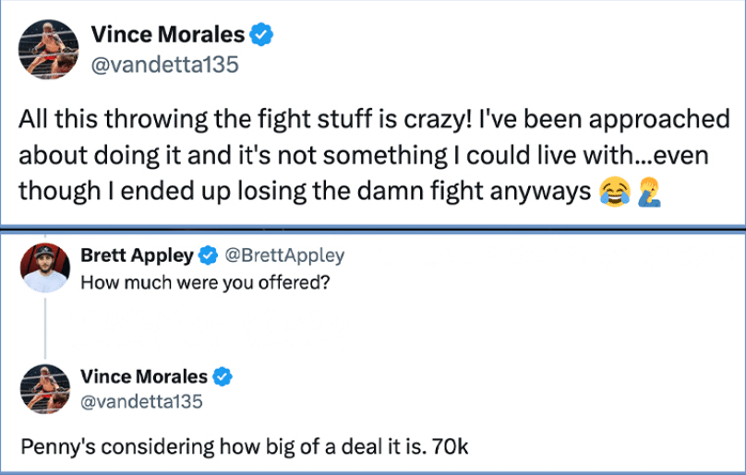Click verified badge beside Vince Morales in the reply
The height and width of the screenshot is (475, 746).
[223, 376]
